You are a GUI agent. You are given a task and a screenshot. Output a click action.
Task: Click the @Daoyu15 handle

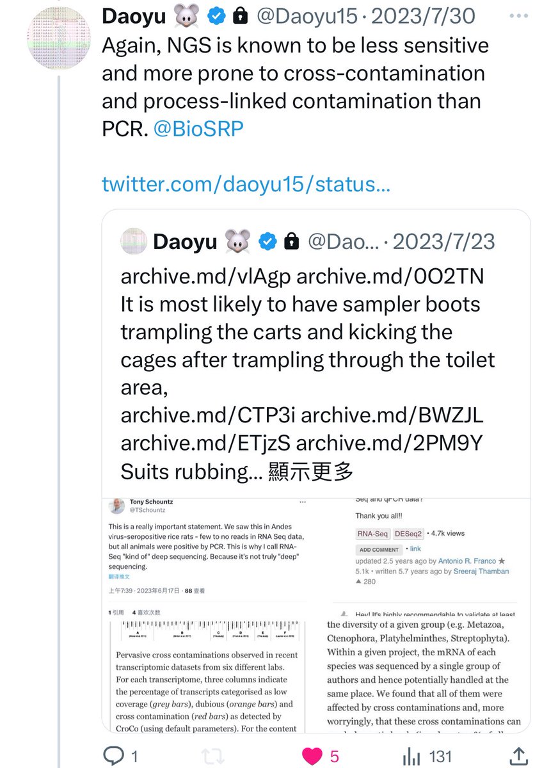[307, 18]
